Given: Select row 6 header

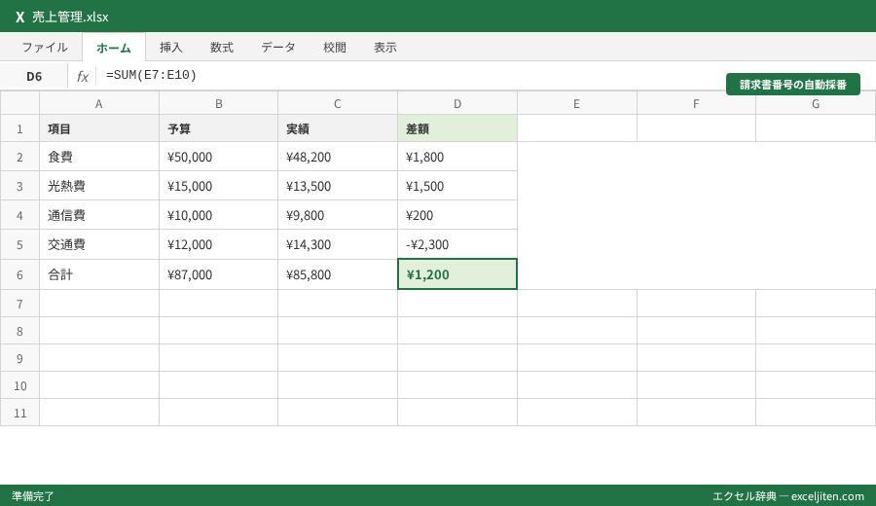Looking at the screenshot, I should tap(19, 274).
